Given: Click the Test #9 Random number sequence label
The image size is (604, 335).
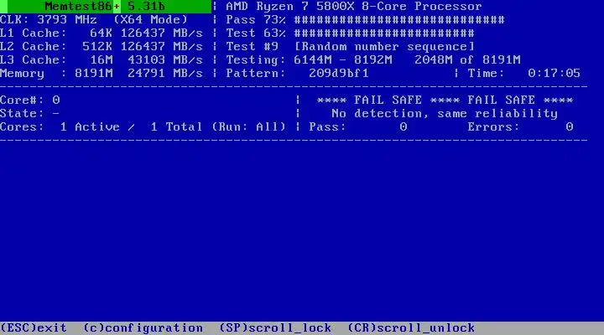Looking at the screenshot, I should [x=350, y=47].
